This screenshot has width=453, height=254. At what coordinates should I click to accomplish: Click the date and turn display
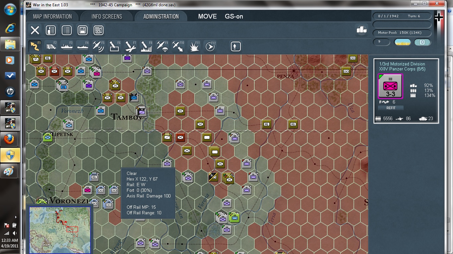[402, 16]
